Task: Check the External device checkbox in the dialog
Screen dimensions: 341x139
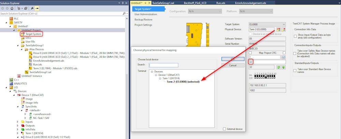Action: tap(225, 129)
